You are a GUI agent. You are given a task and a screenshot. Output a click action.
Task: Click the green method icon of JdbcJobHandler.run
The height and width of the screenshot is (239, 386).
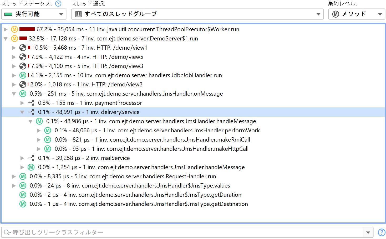[23, 75]
